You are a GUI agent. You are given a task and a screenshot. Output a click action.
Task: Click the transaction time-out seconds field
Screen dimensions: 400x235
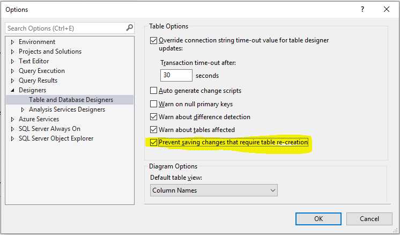click(176, 76)
